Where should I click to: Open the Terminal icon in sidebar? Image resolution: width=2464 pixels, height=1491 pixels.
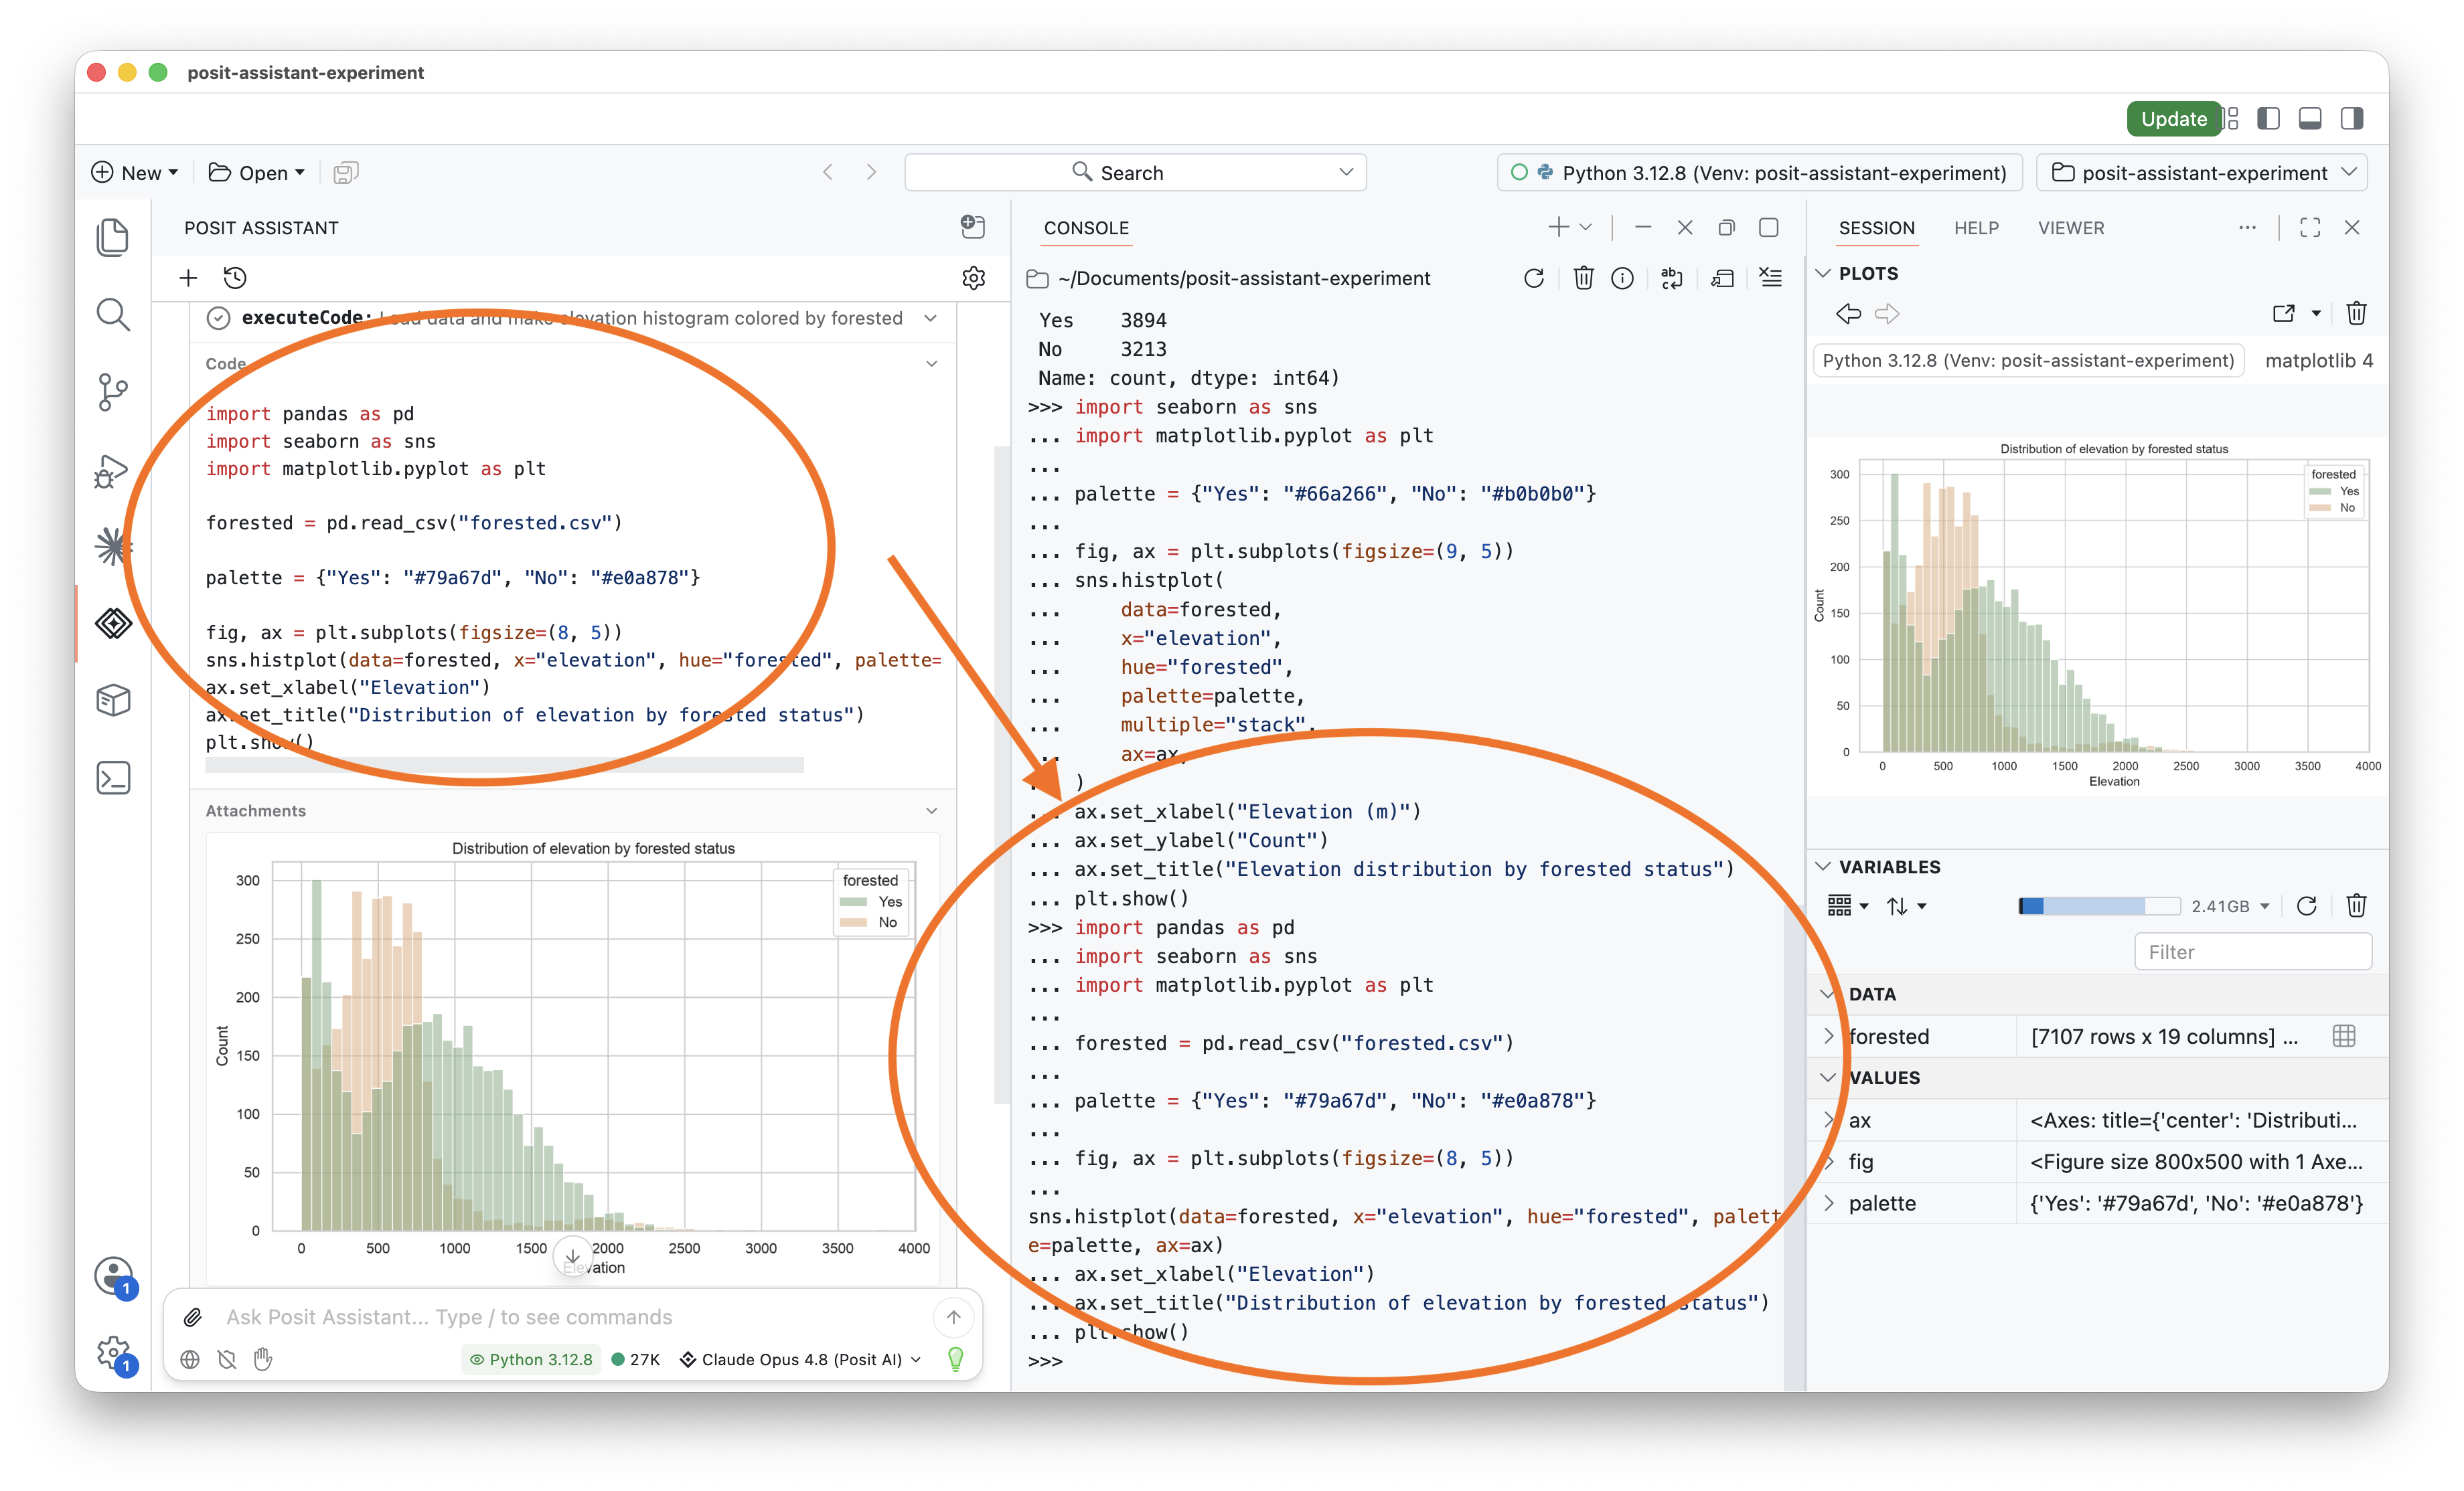coord(113,778)
